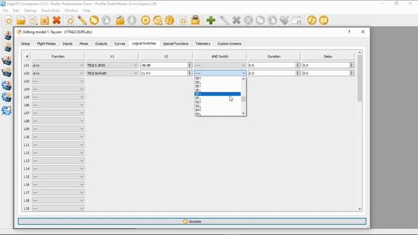Click the house-shaped toolbar icon
The height and width of the screenshot is (235, 418).
tap(183, 20)
